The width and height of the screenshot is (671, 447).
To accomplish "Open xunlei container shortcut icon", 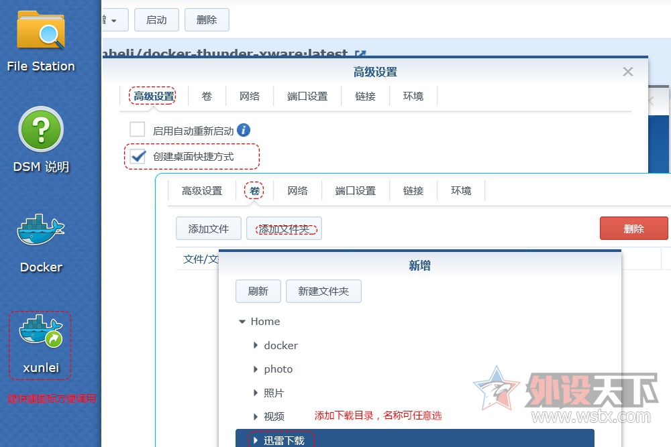I will click(41, 330).
